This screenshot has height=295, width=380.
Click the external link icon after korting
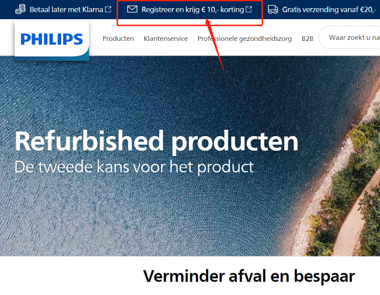point(249,9)
